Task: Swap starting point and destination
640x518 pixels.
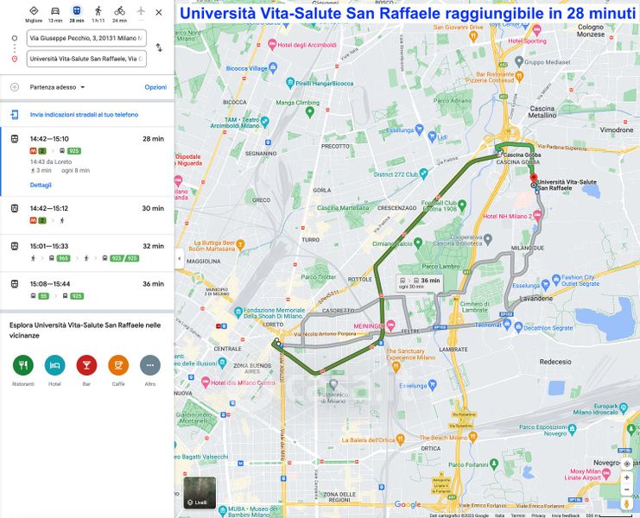Action: click(160, 48)
